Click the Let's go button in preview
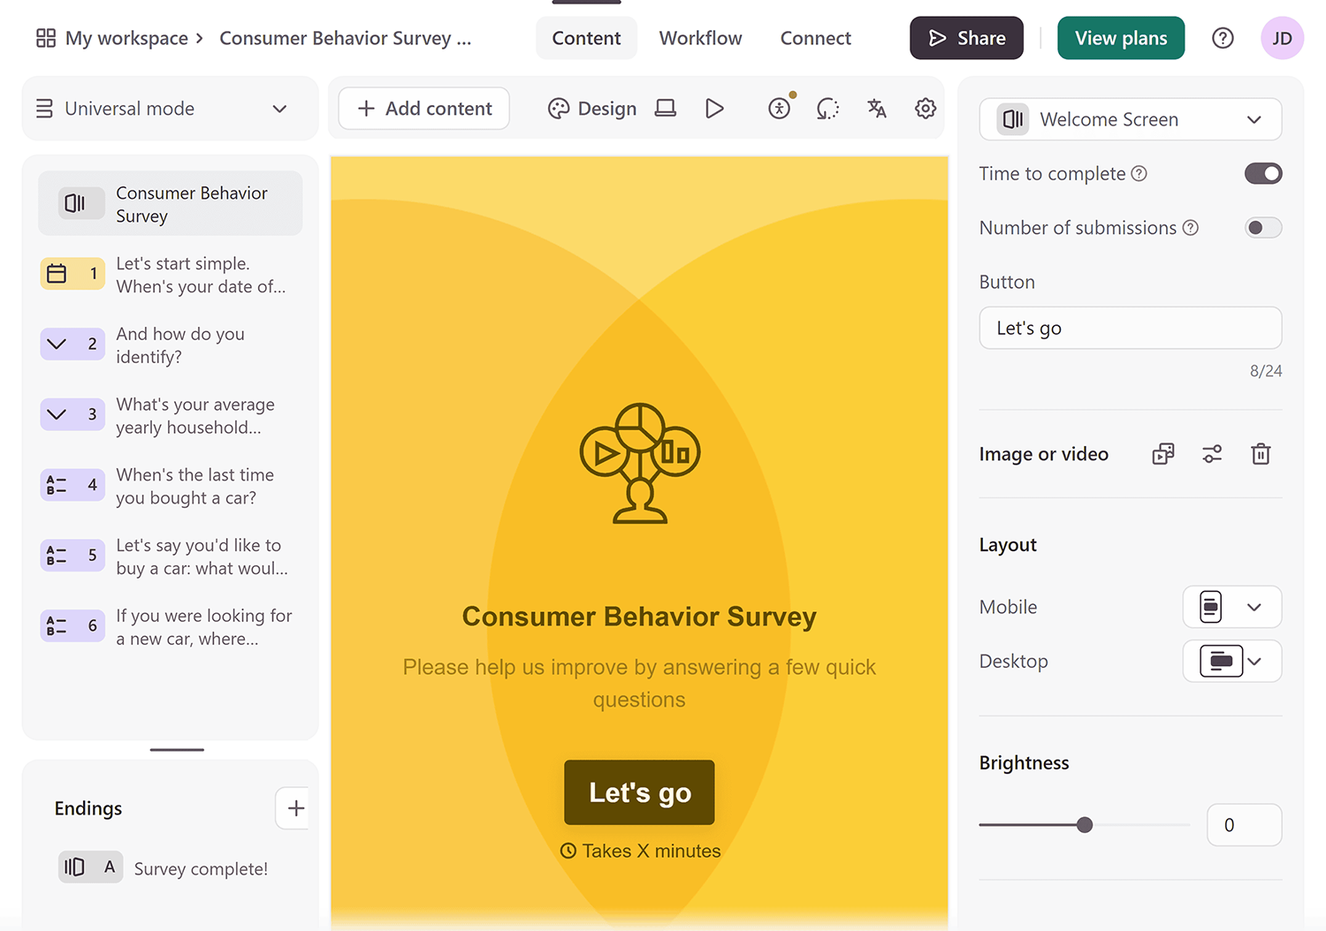The height and width of the screenshot is (931, 1326). click(x=639, y=792)
